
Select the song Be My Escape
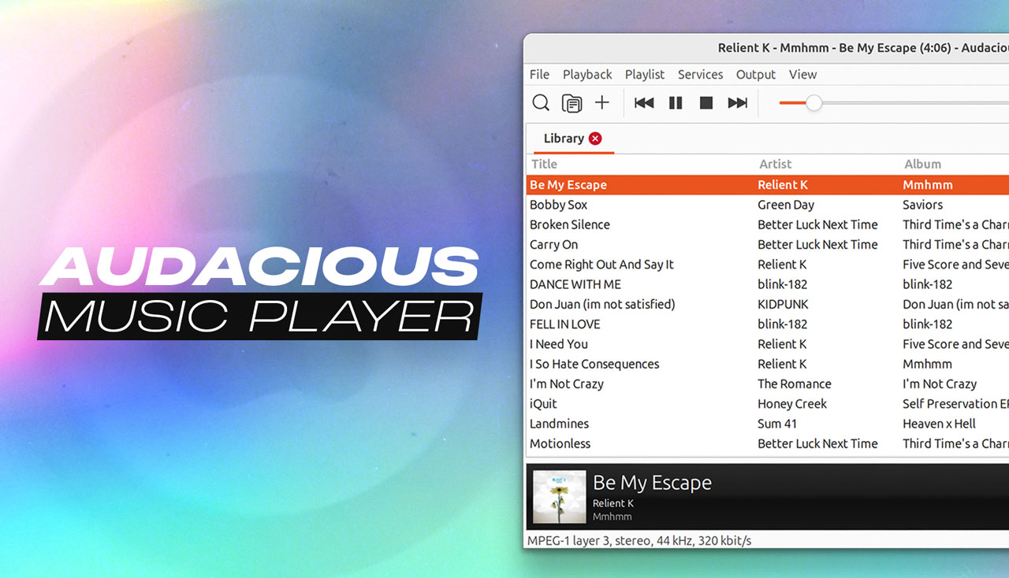[568, 185]
